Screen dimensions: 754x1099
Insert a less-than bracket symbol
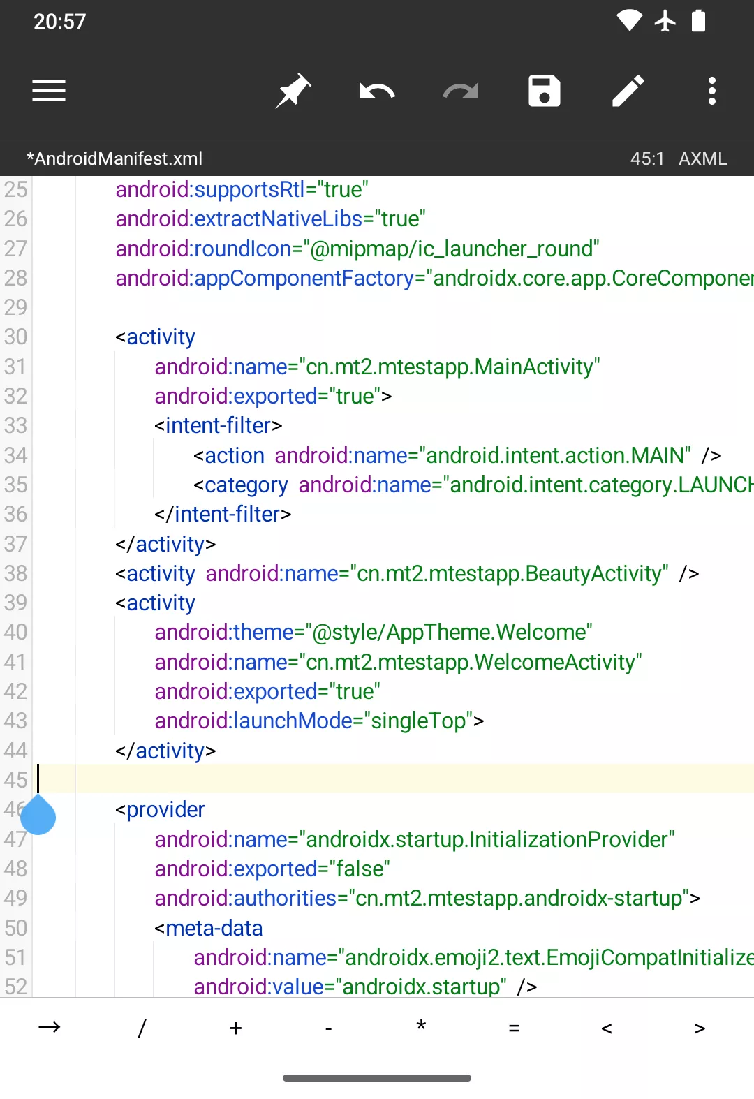(x=607, y=1027)
